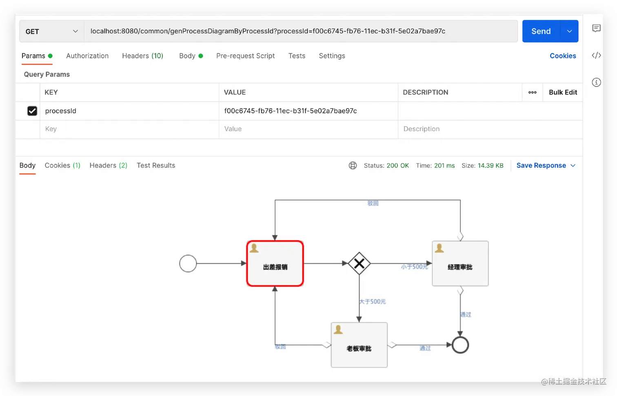Click the Query Params heading

(x=47, y=74)
